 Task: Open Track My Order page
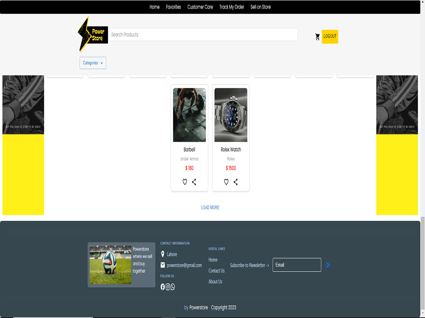232,7
